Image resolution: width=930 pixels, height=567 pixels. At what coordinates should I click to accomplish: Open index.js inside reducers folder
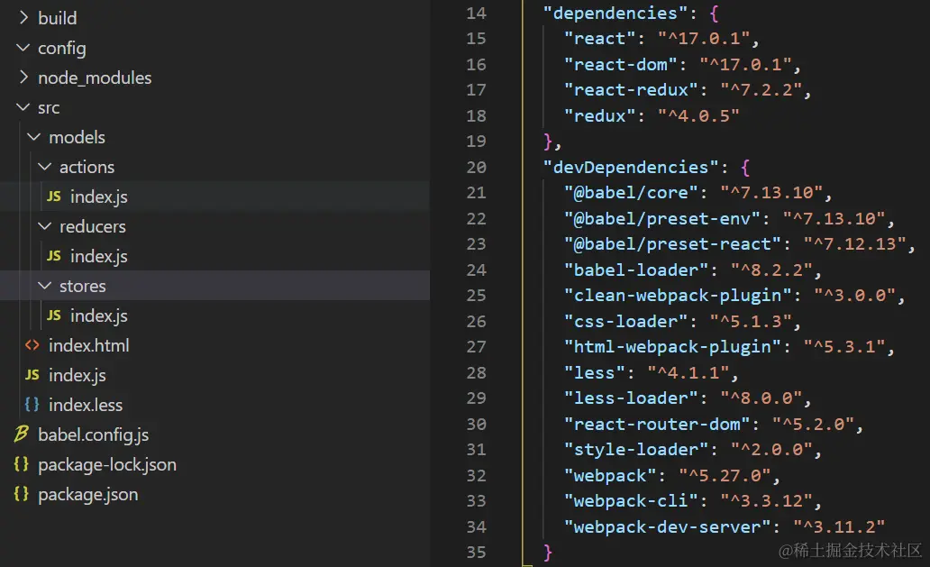pos(99,256)
